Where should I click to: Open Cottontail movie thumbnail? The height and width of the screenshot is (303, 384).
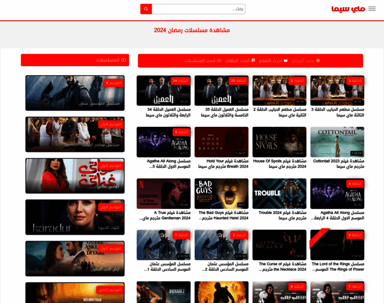[x=337, y=142]
